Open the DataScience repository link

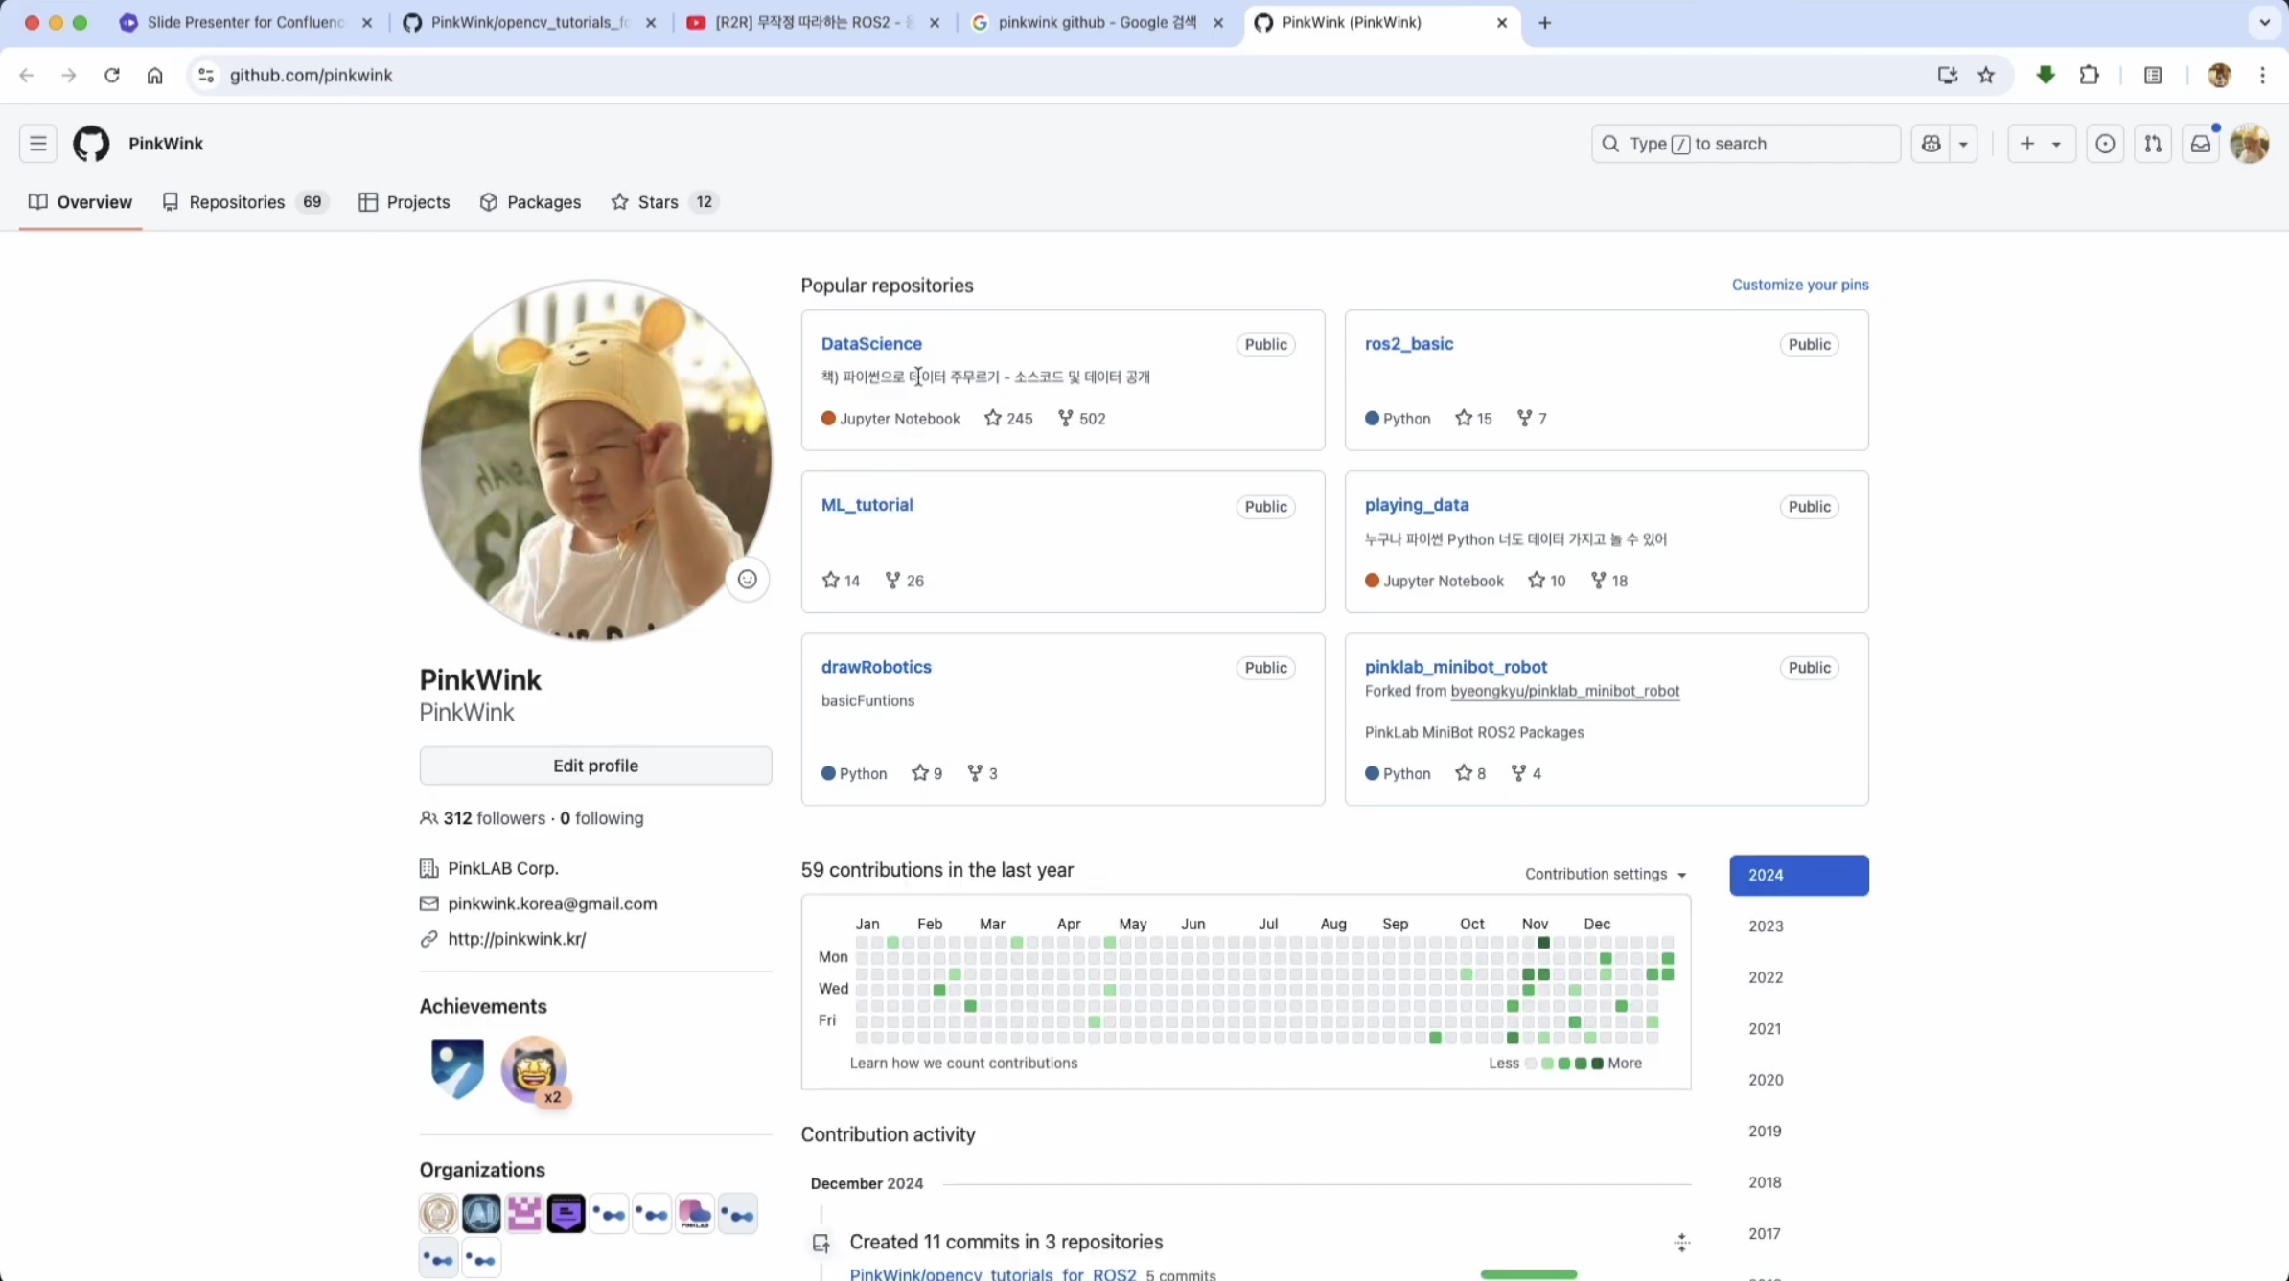pyautogui.click(x=871, y=343)
